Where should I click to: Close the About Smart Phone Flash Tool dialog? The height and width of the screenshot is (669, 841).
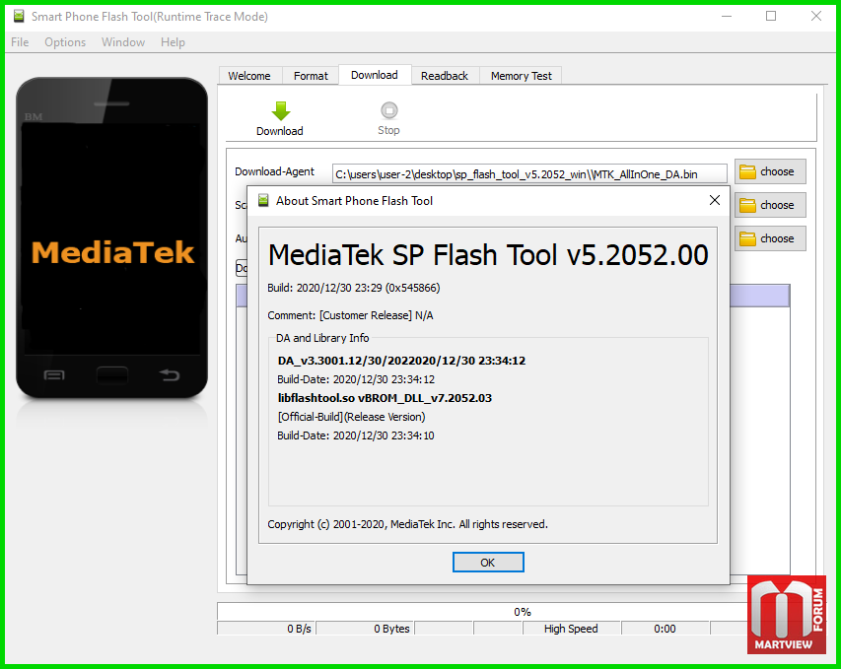click(715, 200)
